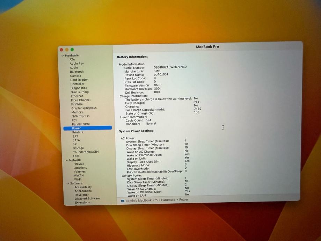Open Parallel SCSI entry
Screen dimensions: 321x241
pyautogui.click(x=81, y=124)
